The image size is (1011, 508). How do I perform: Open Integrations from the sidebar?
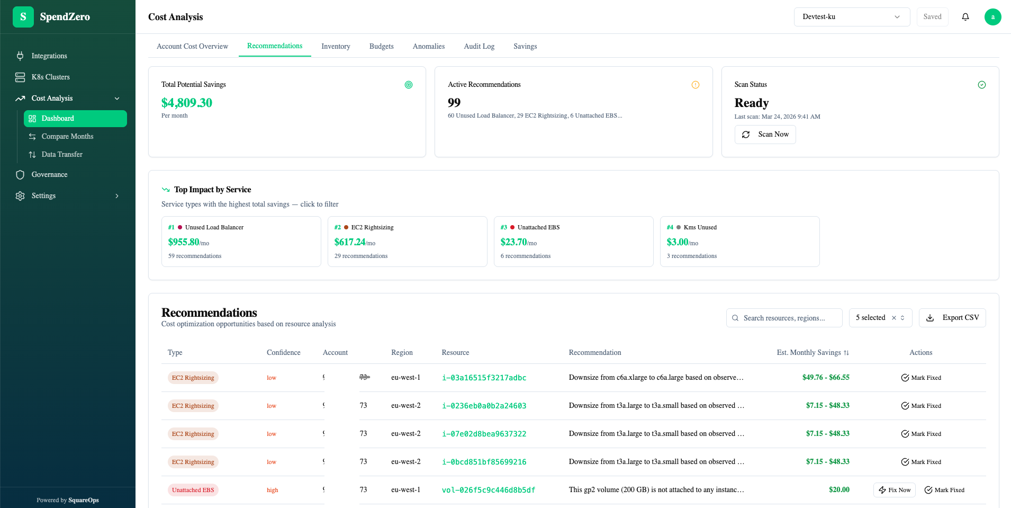tap(49, 56)
